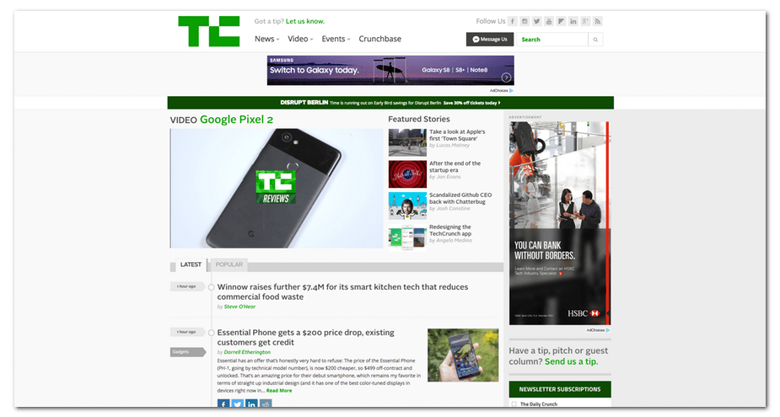
Task: Open Disrupt Berlin ticket savings banner
Action: click(390, 103)
